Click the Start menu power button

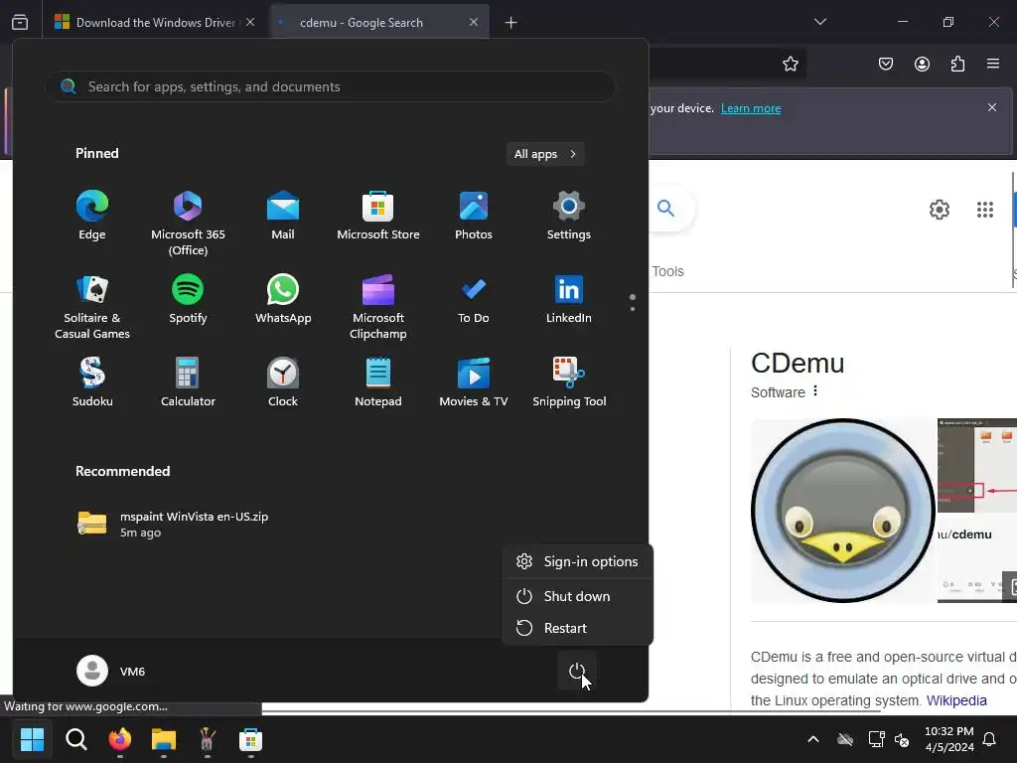[x=577, y=671]
